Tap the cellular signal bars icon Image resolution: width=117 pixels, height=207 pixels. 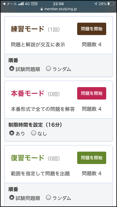tap(21, 4)
